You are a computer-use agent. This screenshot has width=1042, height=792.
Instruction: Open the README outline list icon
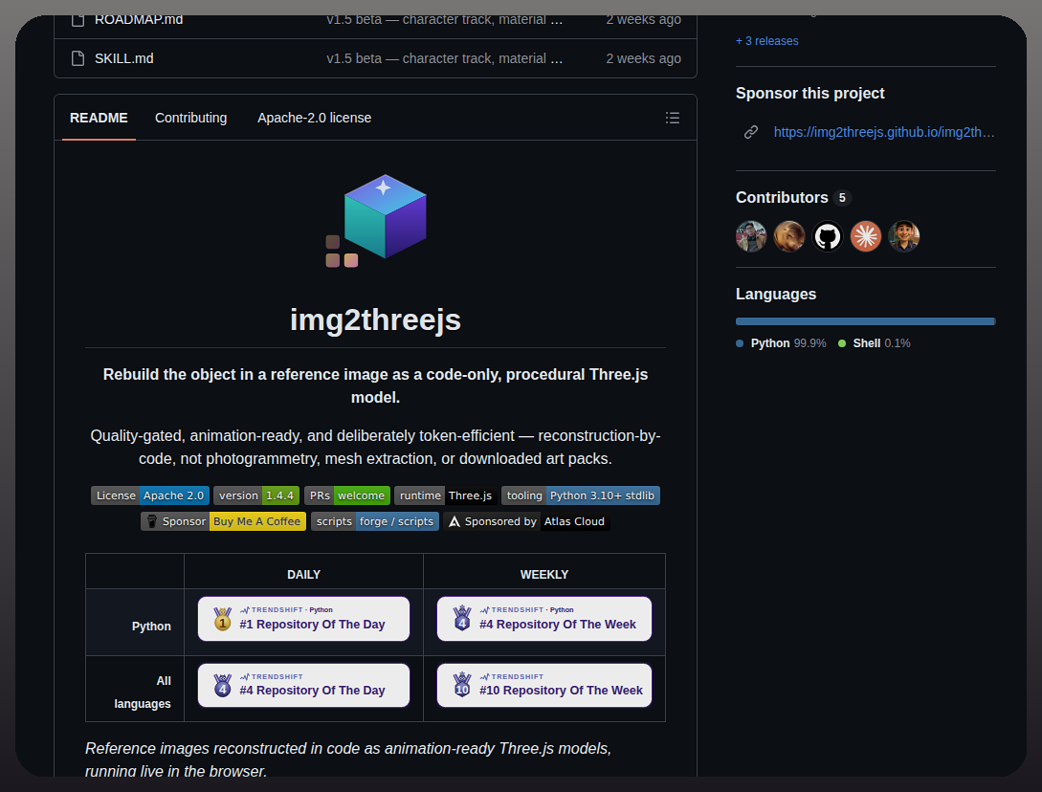pos(672,118)
